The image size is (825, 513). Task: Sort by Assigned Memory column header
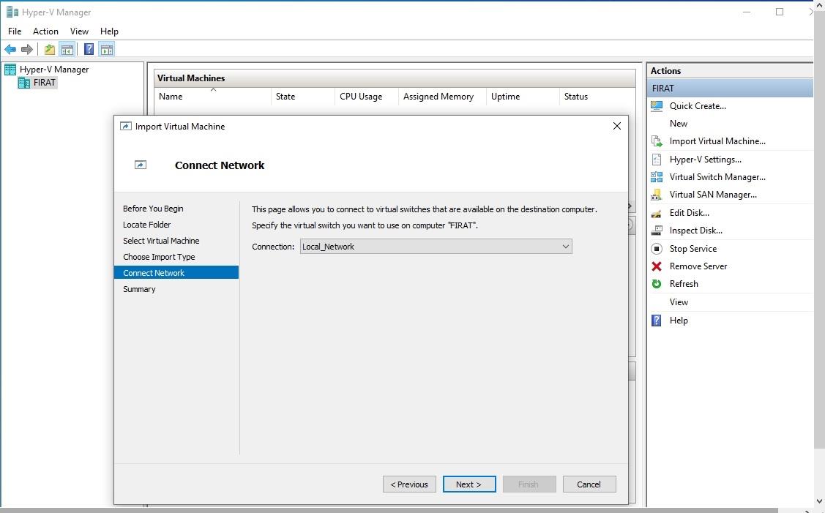442,97
